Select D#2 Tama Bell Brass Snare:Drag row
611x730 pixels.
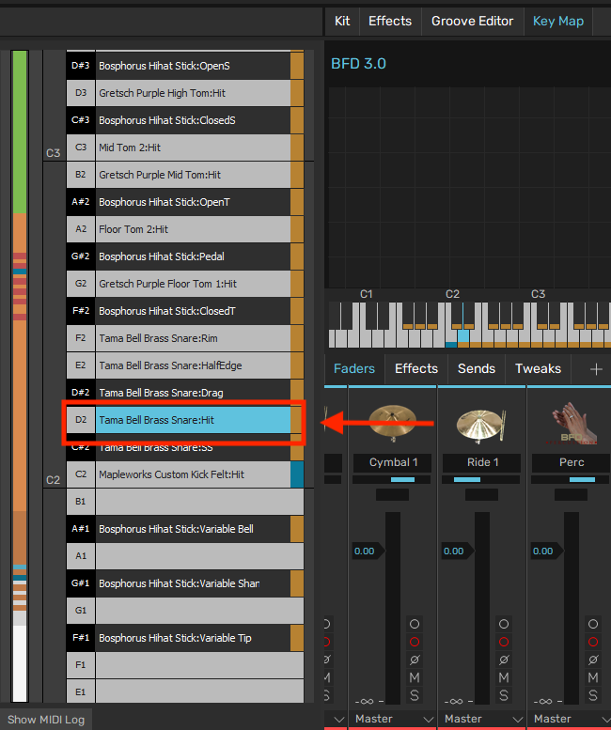click(x=185, y=393)
